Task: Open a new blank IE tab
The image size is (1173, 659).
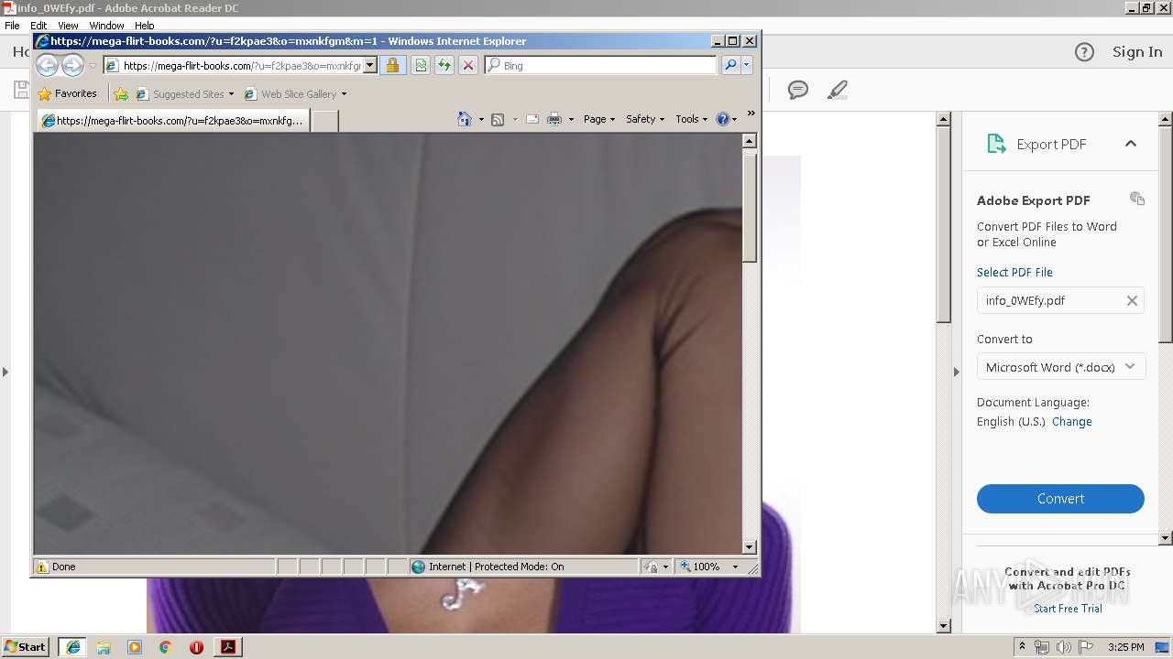Action: point(325,120)
